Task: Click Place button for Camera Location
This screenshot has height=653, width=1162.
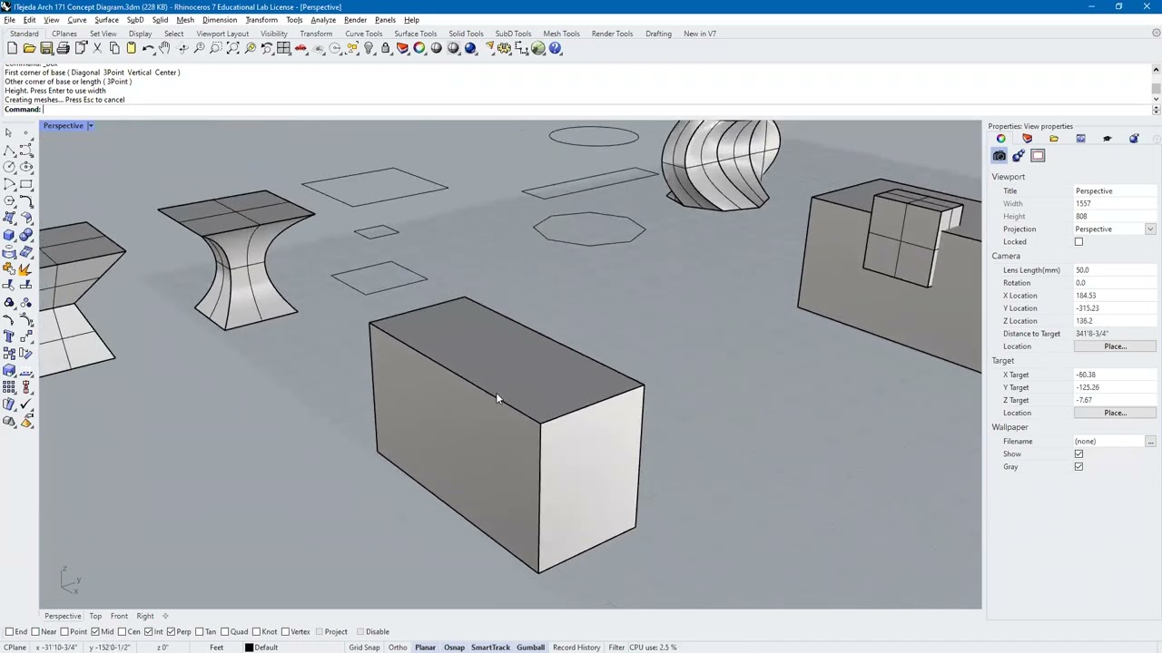Action: click(1115, 346)
